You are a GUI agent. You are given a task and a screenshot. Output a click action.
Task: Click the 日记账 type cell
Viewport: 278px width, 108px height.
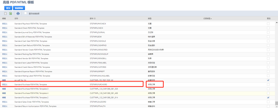(151, 32)
